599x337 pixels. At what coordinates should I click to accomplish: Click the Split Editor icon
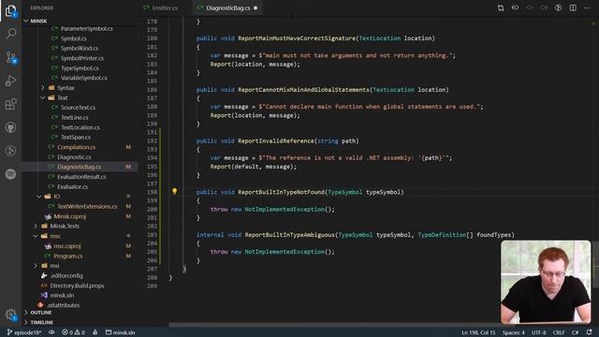coord(573,7)
